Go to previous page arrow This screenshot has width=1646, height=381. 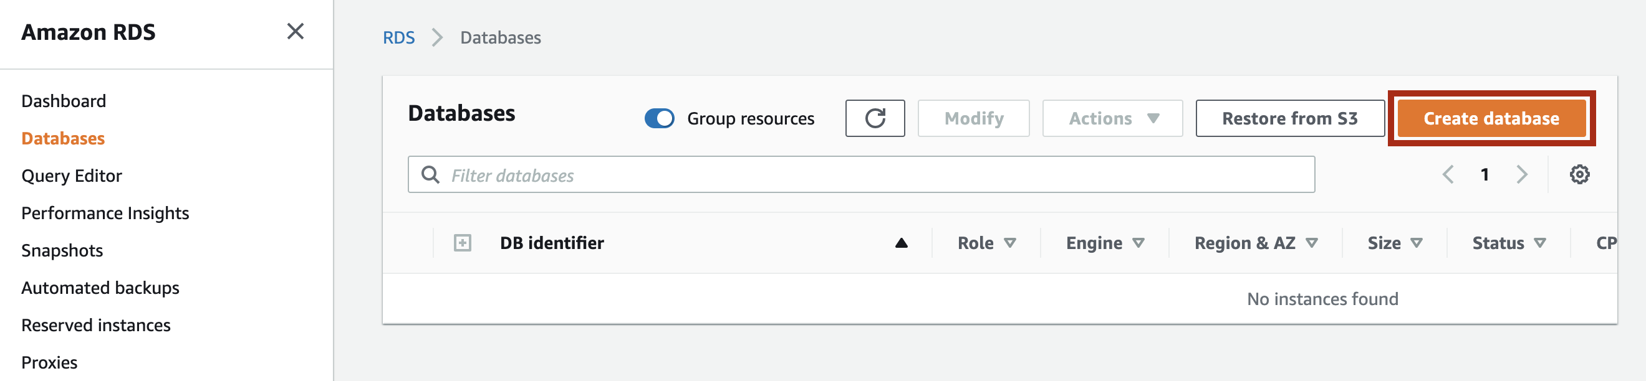(1448, 174)
